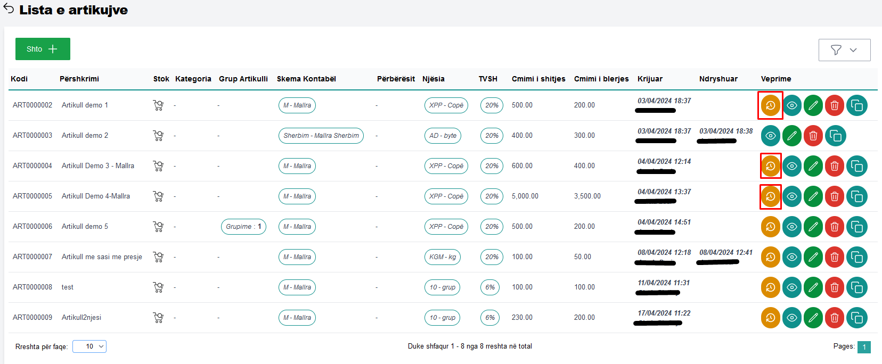Click the Grupime : 1 tag
The height and width of the screenshot is (364, 882).
point(243,227)
